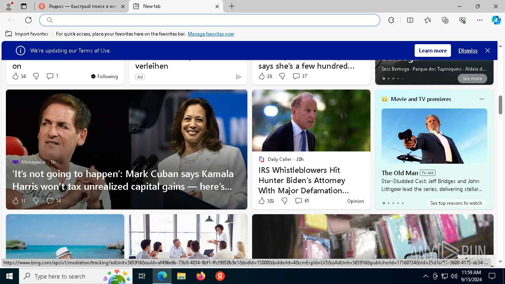Image resolution: width=505 pixels, height=284 pixels.
Task: Open Settings and more ellipsis menu
Action: [480, 20]
